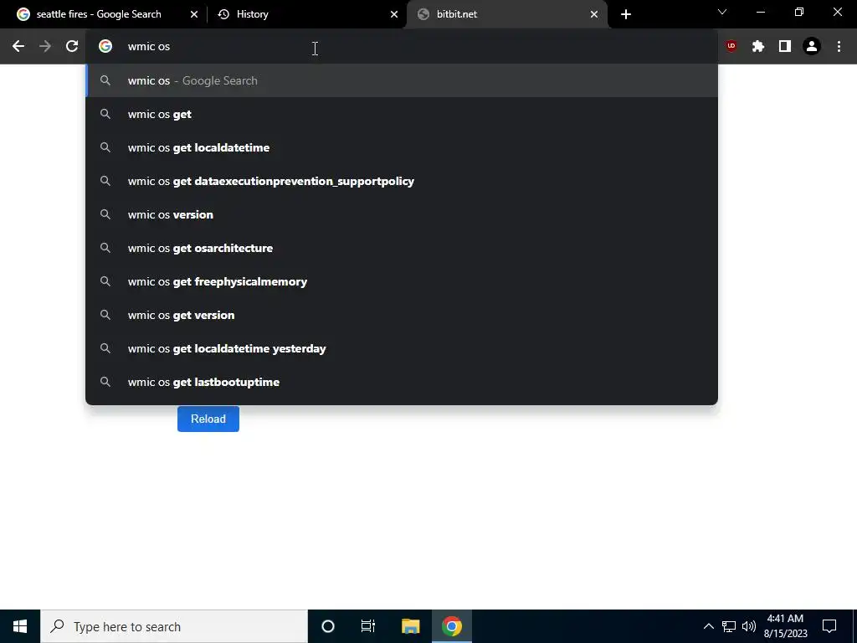Choose 'wmic os get freephysicalmemory' suggestion

click(402, 281)
